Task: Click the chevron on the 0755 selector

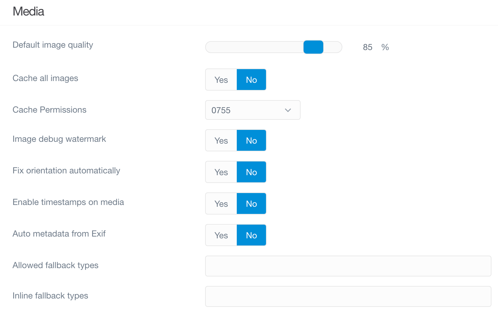Action: (x=287, y=110)
